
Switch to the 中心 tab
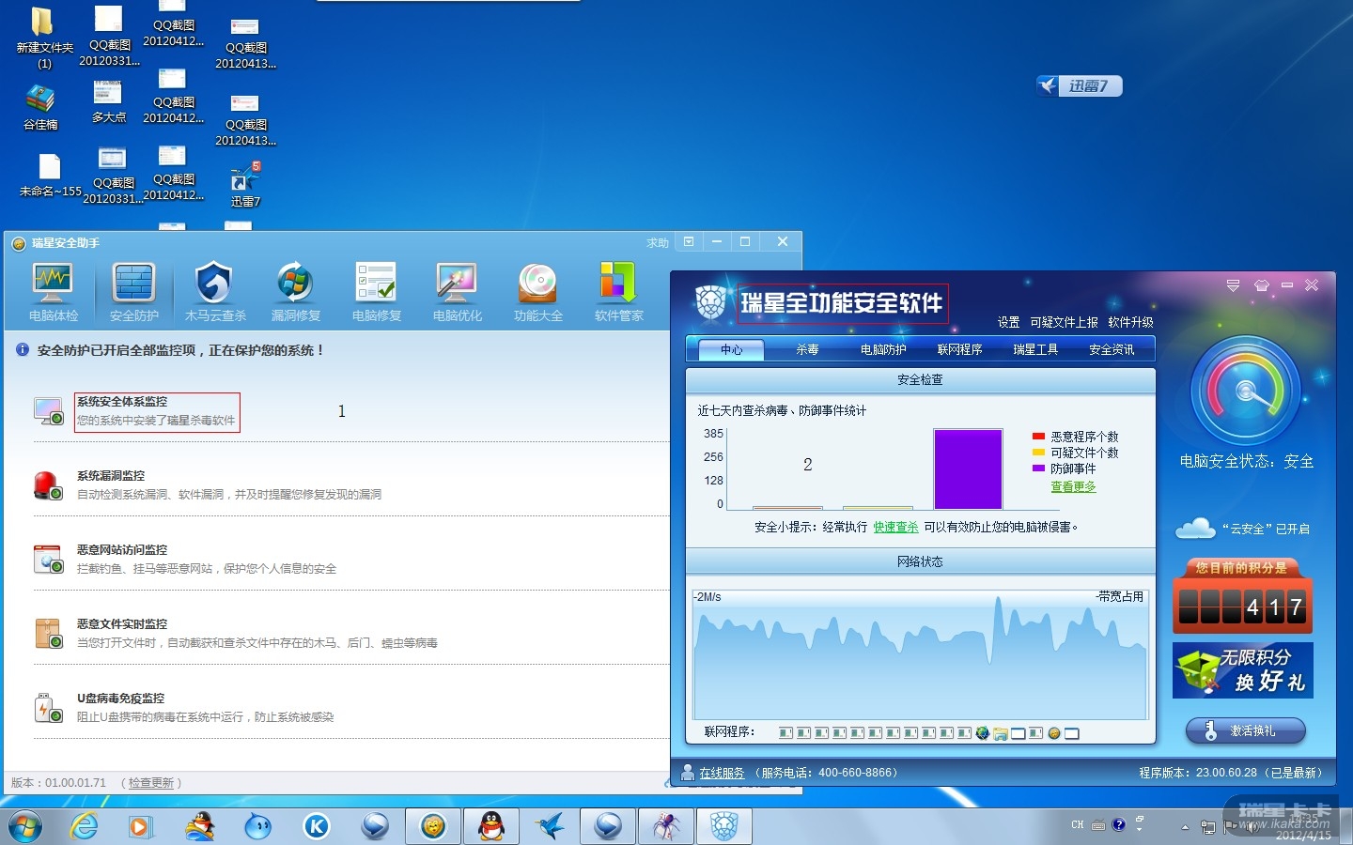pos(731,349)
